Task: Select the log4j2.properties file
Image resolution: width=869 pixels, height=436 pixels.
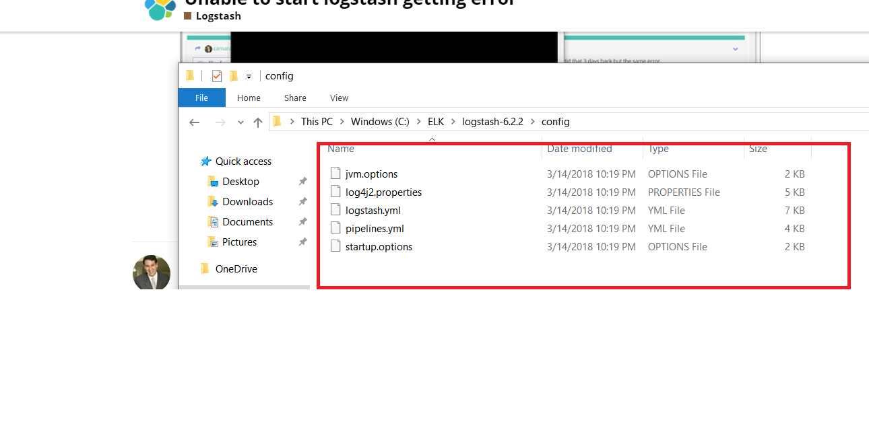Action: click(x=383, y=192)
